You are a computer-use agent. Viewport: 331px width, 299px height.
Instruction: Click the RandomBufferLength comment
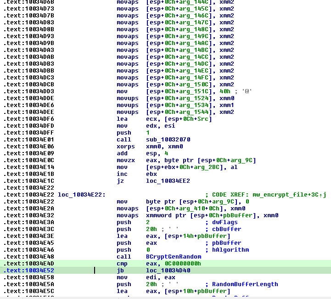click(x=245, y=284)
